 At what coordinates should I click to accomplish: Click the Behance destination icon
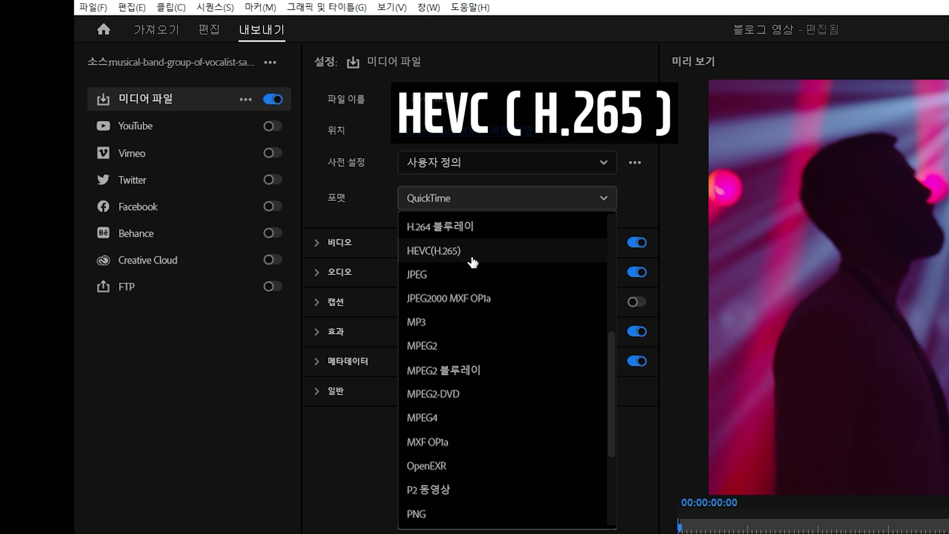click(x=103, y=233)
